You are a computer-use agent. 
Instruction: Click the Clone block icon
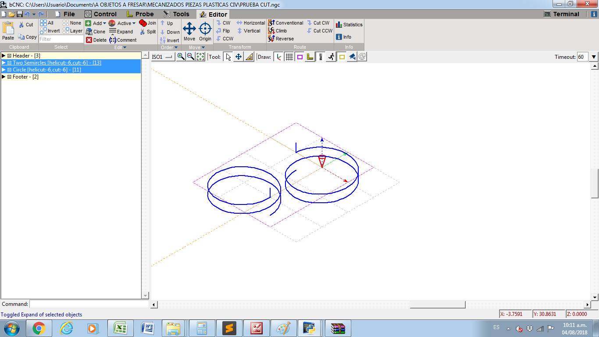[89, 32]
